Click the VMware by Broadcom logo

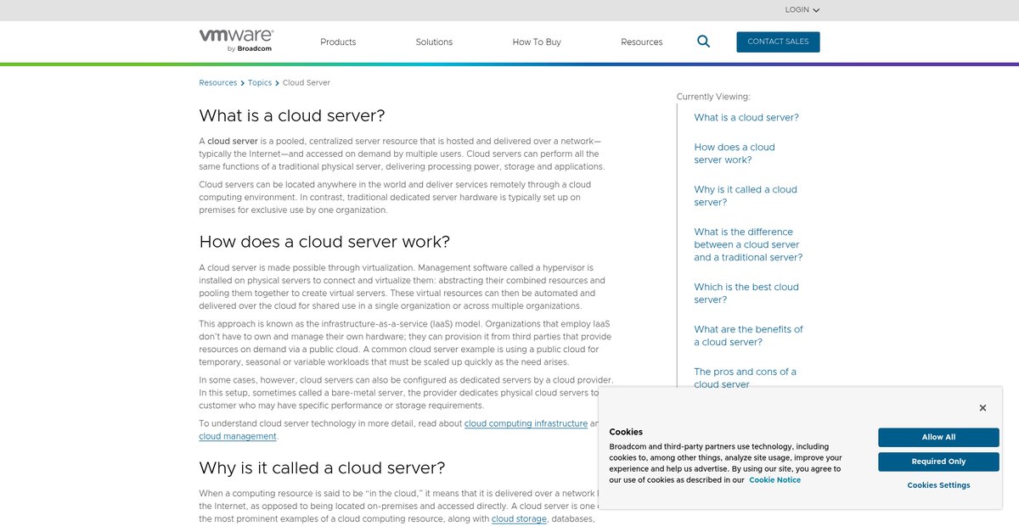pos(236,41)
